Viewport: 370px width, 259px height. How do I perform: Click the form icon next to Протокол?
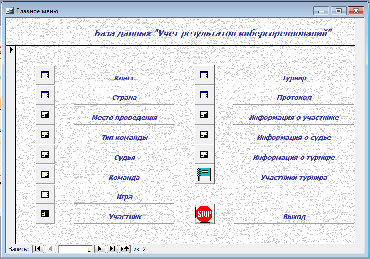(x=204, y=95)
